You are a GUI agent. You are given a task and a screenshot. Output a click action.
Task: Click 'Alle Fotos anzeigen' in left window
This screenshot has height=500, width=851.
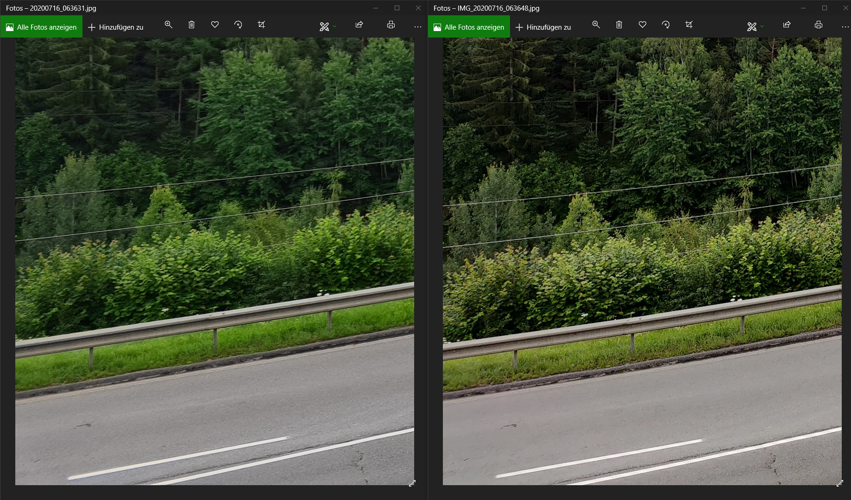coord(41,27)
